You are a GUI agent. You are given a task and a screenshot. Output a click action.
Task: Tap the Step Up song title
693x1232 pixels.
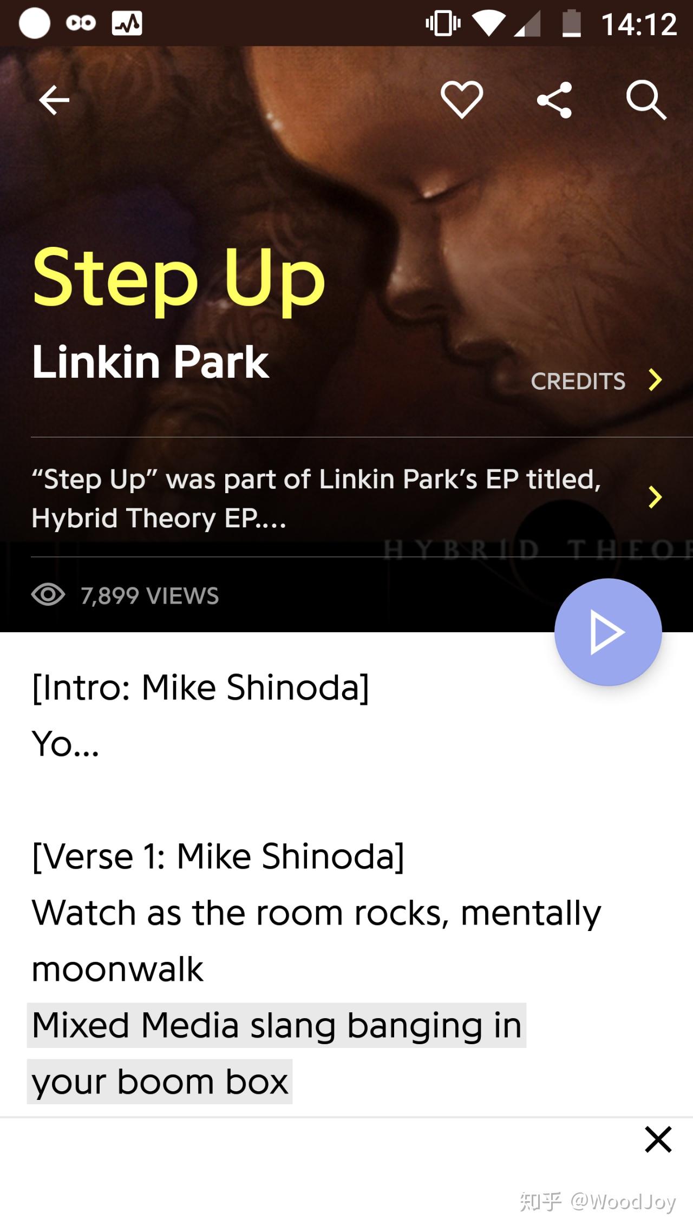tap(179, 279)
